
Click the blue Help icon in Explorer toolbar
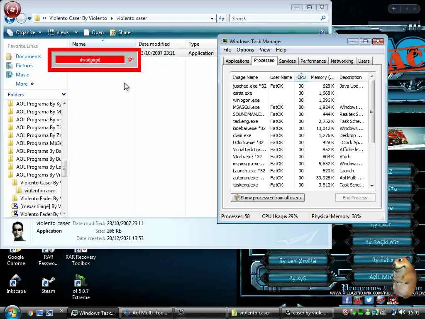pos(322,32)
